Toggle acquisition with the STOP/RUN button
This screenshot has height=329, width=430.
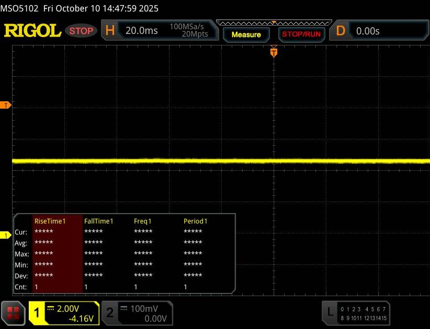[x=300, y=34]
